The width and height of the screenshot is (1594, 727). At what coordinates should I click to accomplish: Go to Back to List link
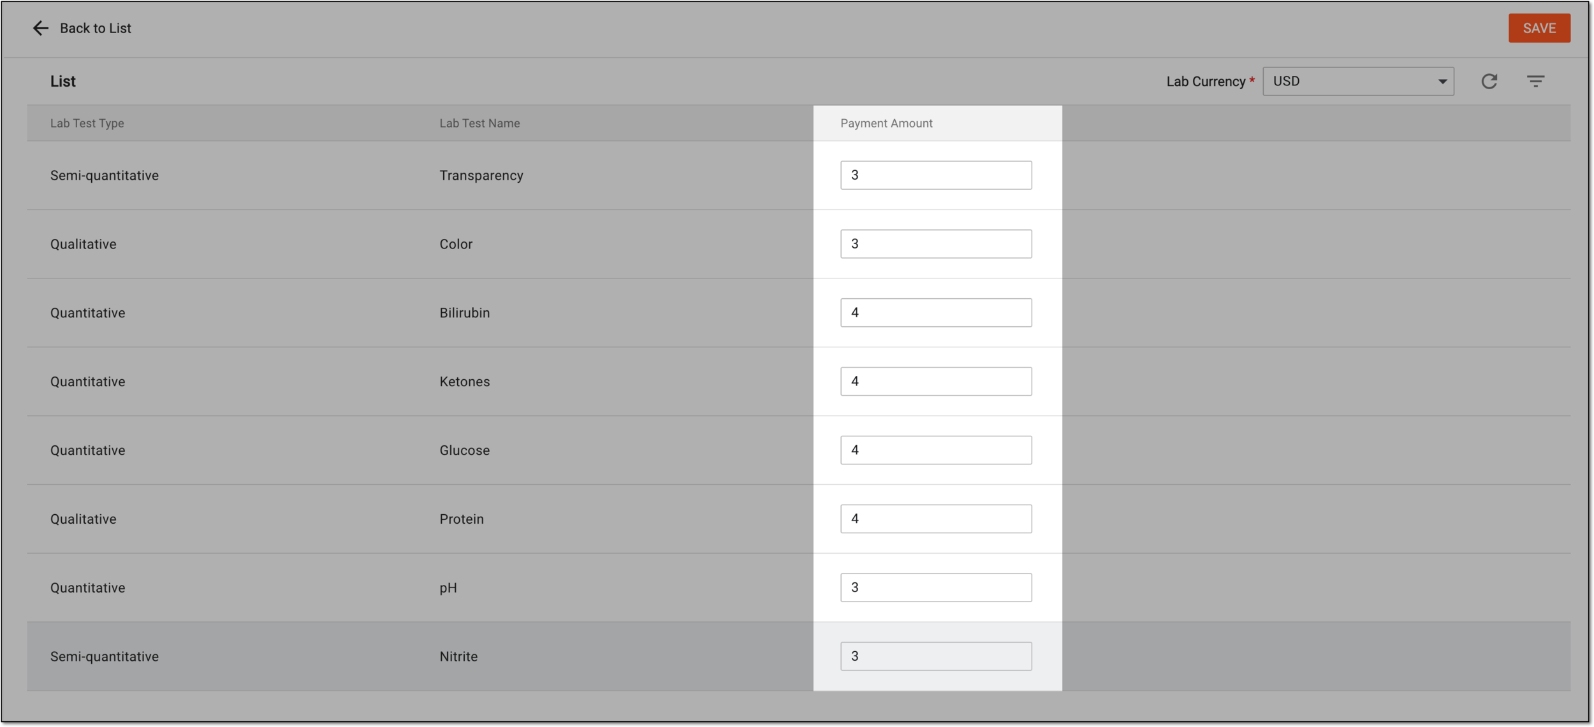[96, 28]
